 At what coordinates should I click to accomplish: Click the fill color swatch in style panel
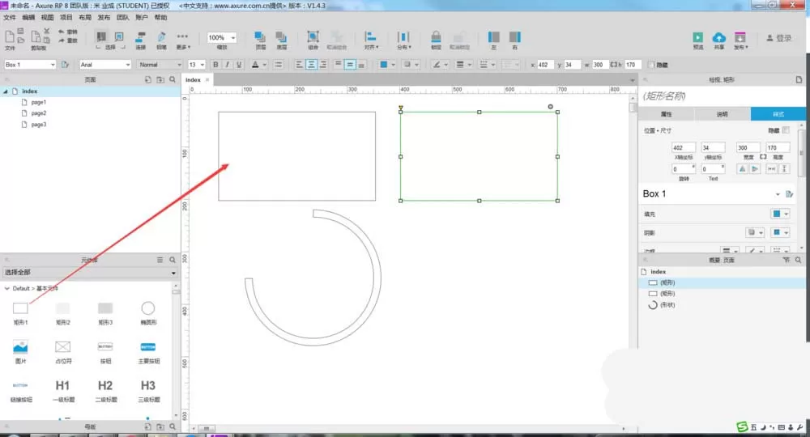(777, 214)
